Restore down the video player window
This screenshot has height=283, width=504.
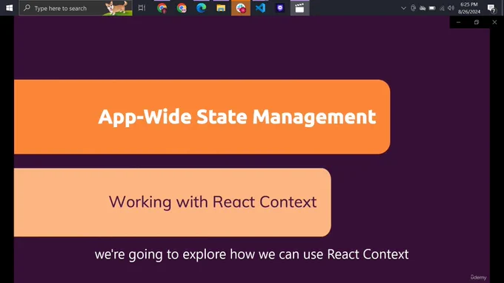pos(477,22)
